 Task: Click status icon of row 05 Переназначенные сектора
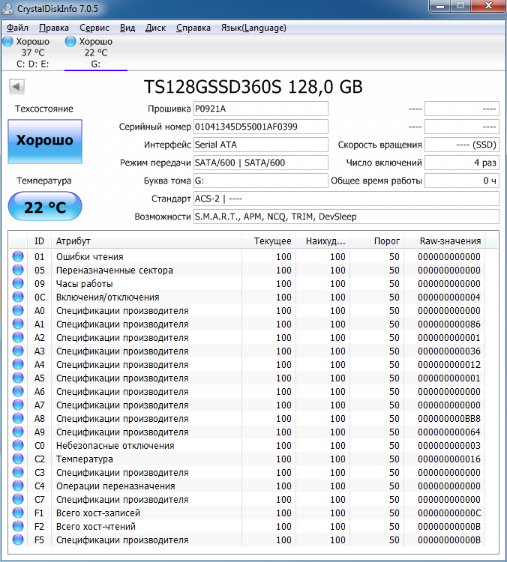(x=18, y=270)
